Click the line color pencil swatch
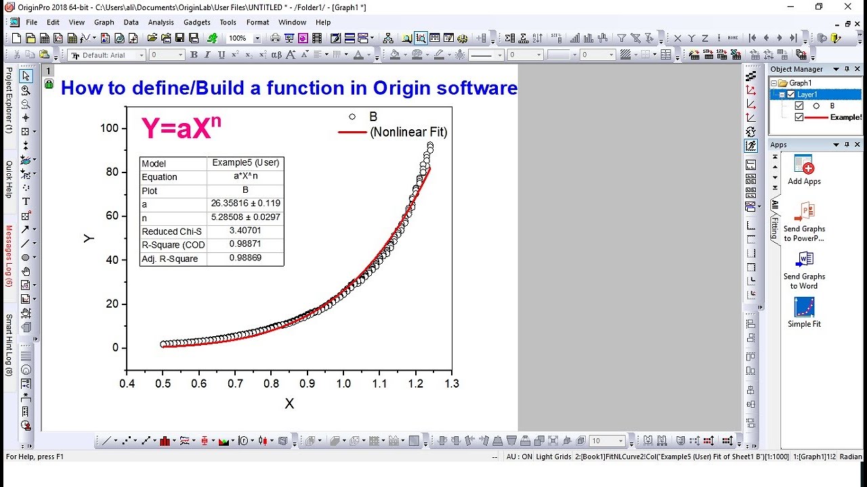 438,55
